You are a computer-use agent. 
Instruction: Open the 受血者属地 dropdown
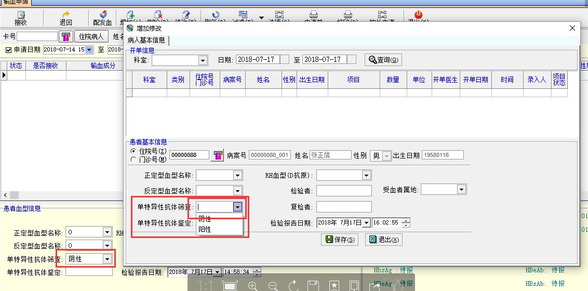point(462,189)
